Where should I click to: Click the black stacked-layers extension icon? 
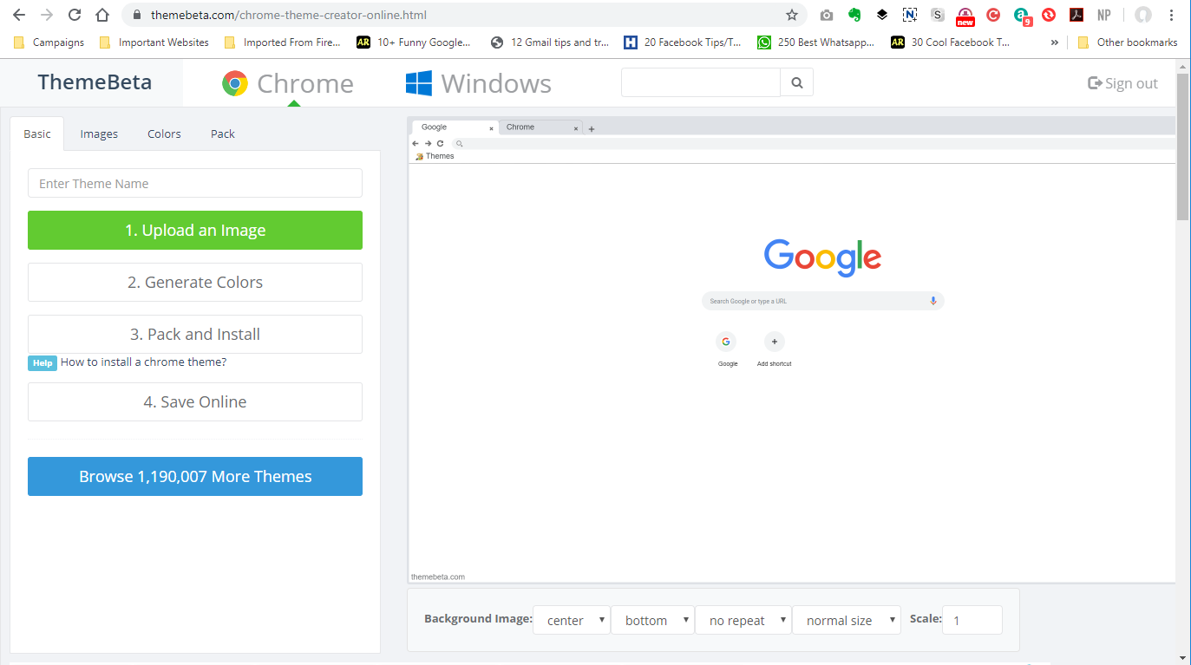[x=882, y=15]
